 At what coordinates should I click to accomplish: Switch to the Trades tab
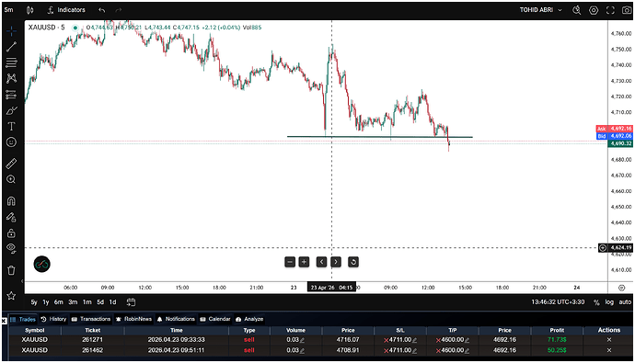tap(23, 319)
